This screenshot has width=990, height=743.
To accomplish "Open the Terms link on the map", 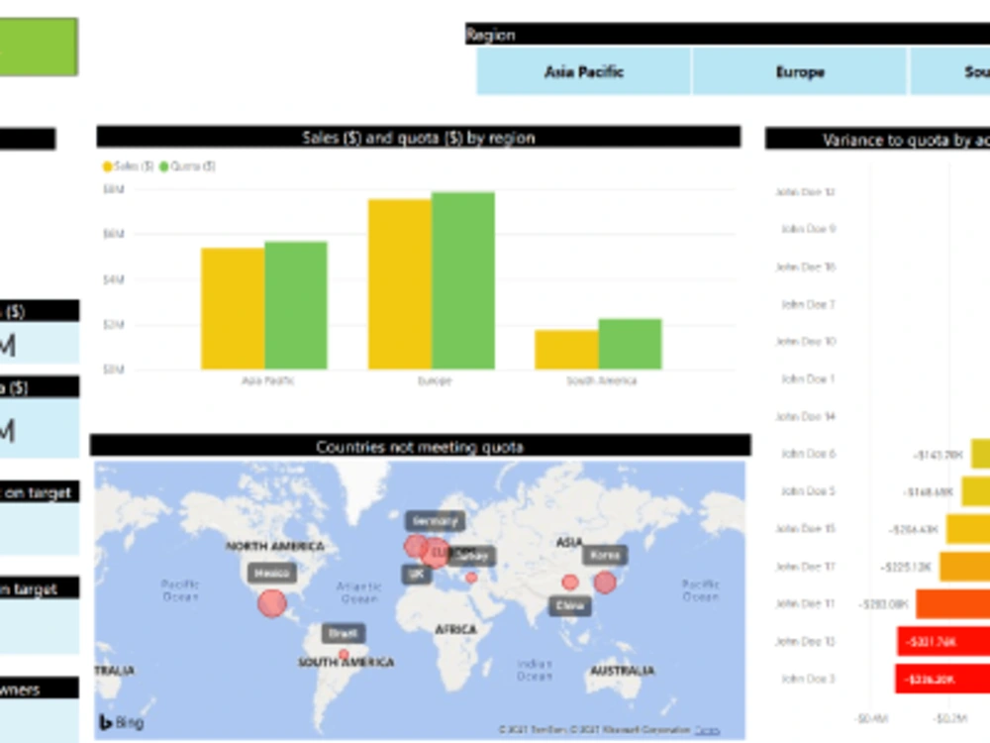I will coord(710,729).
